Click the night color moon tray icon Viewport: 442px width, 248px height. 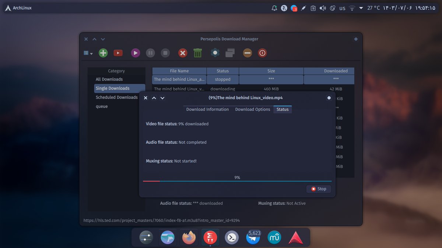332,8
